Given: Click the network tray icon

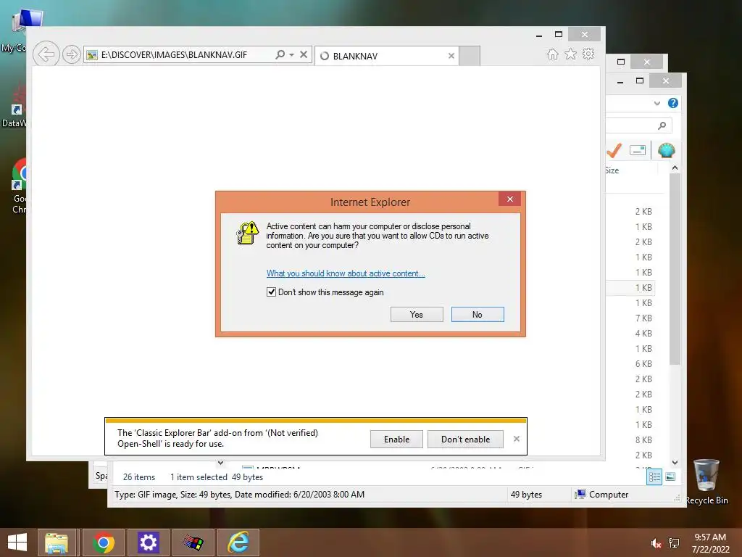Looking at the screenshot, I should click(x=674, y=543).
